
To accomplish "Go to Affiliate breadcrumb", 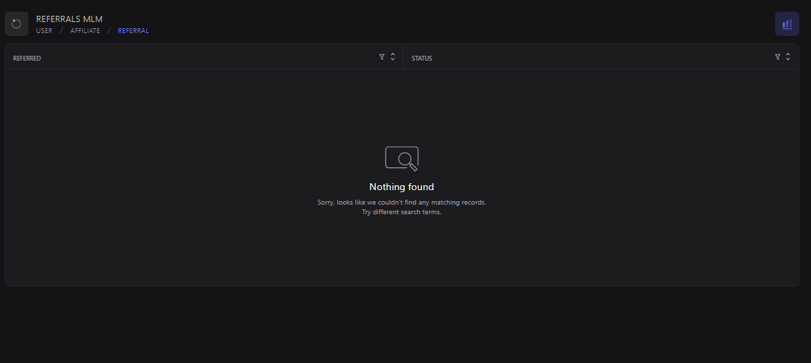I will point(85,31).
